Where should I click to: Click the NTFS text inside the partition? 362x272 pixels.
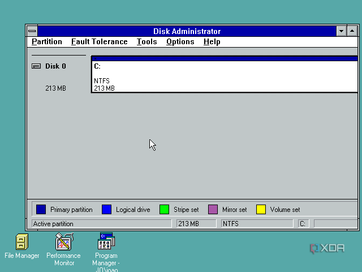coord(102,81)
